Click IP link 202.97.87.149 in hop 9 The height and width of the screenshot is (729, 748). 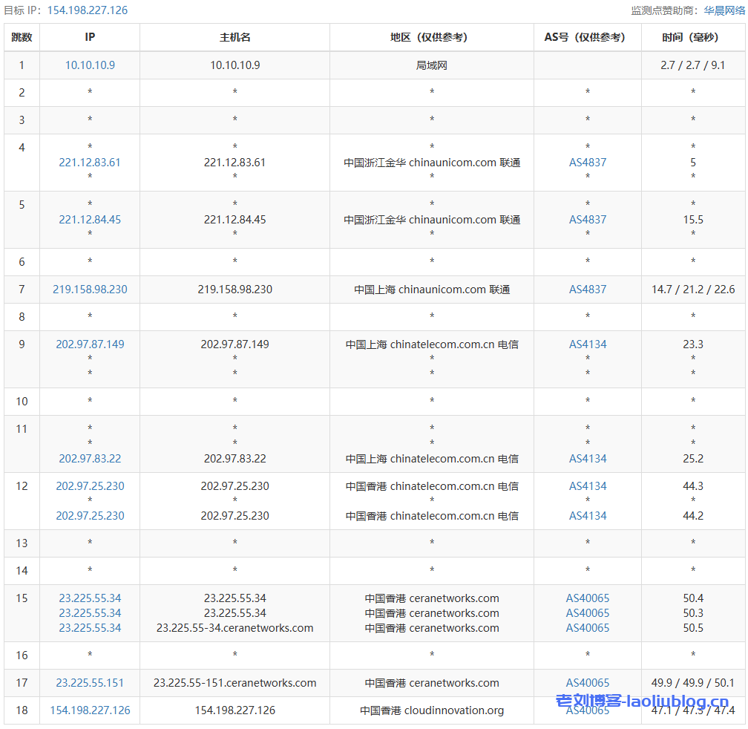click(90, 344)
